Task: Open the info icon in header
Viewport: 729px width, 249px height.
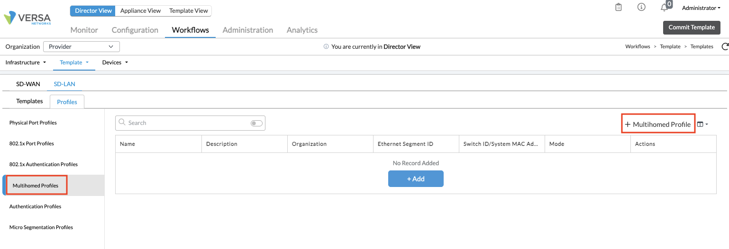Action: pyautogui.click(x=641, y=8)
